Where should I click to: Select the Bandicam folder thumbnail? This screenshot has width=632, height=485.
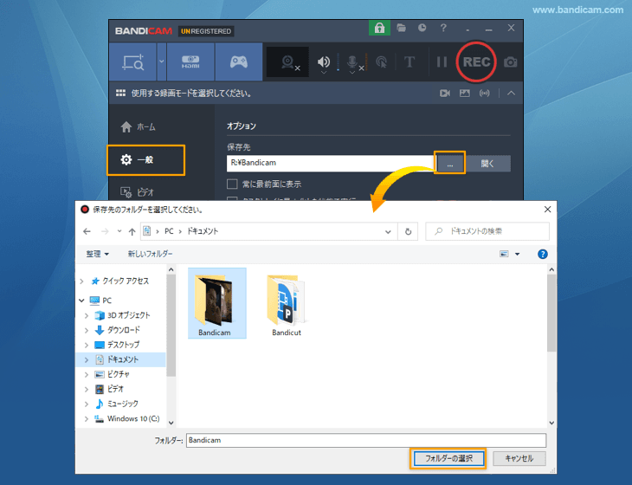[x=216, y=303]
